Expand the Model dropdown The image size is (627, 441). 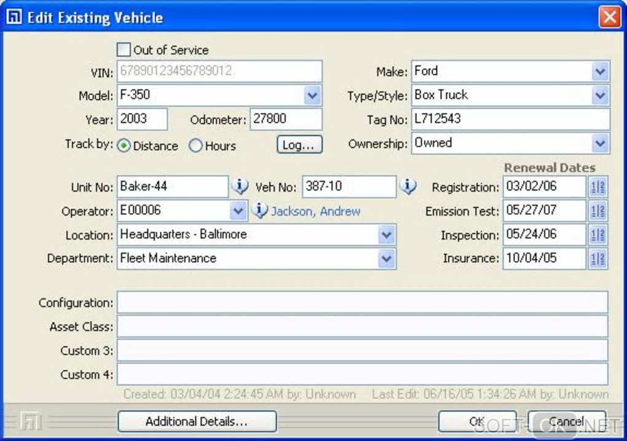[312, 95]
